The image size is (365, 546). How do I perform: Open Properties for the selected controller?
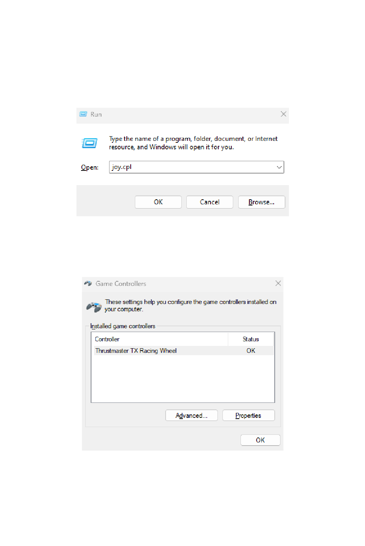pos(249,416)
